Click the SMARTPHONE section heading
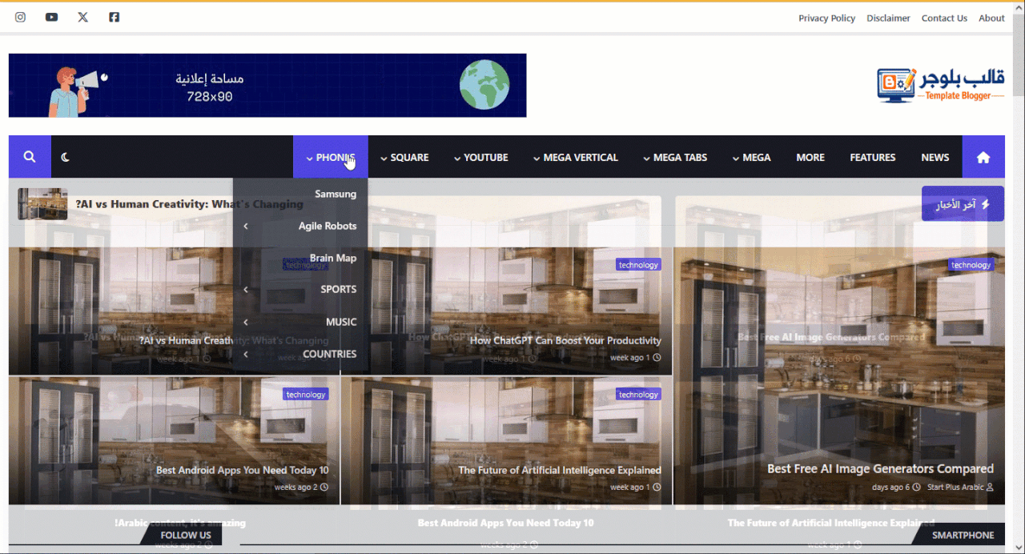 (963, 536)
